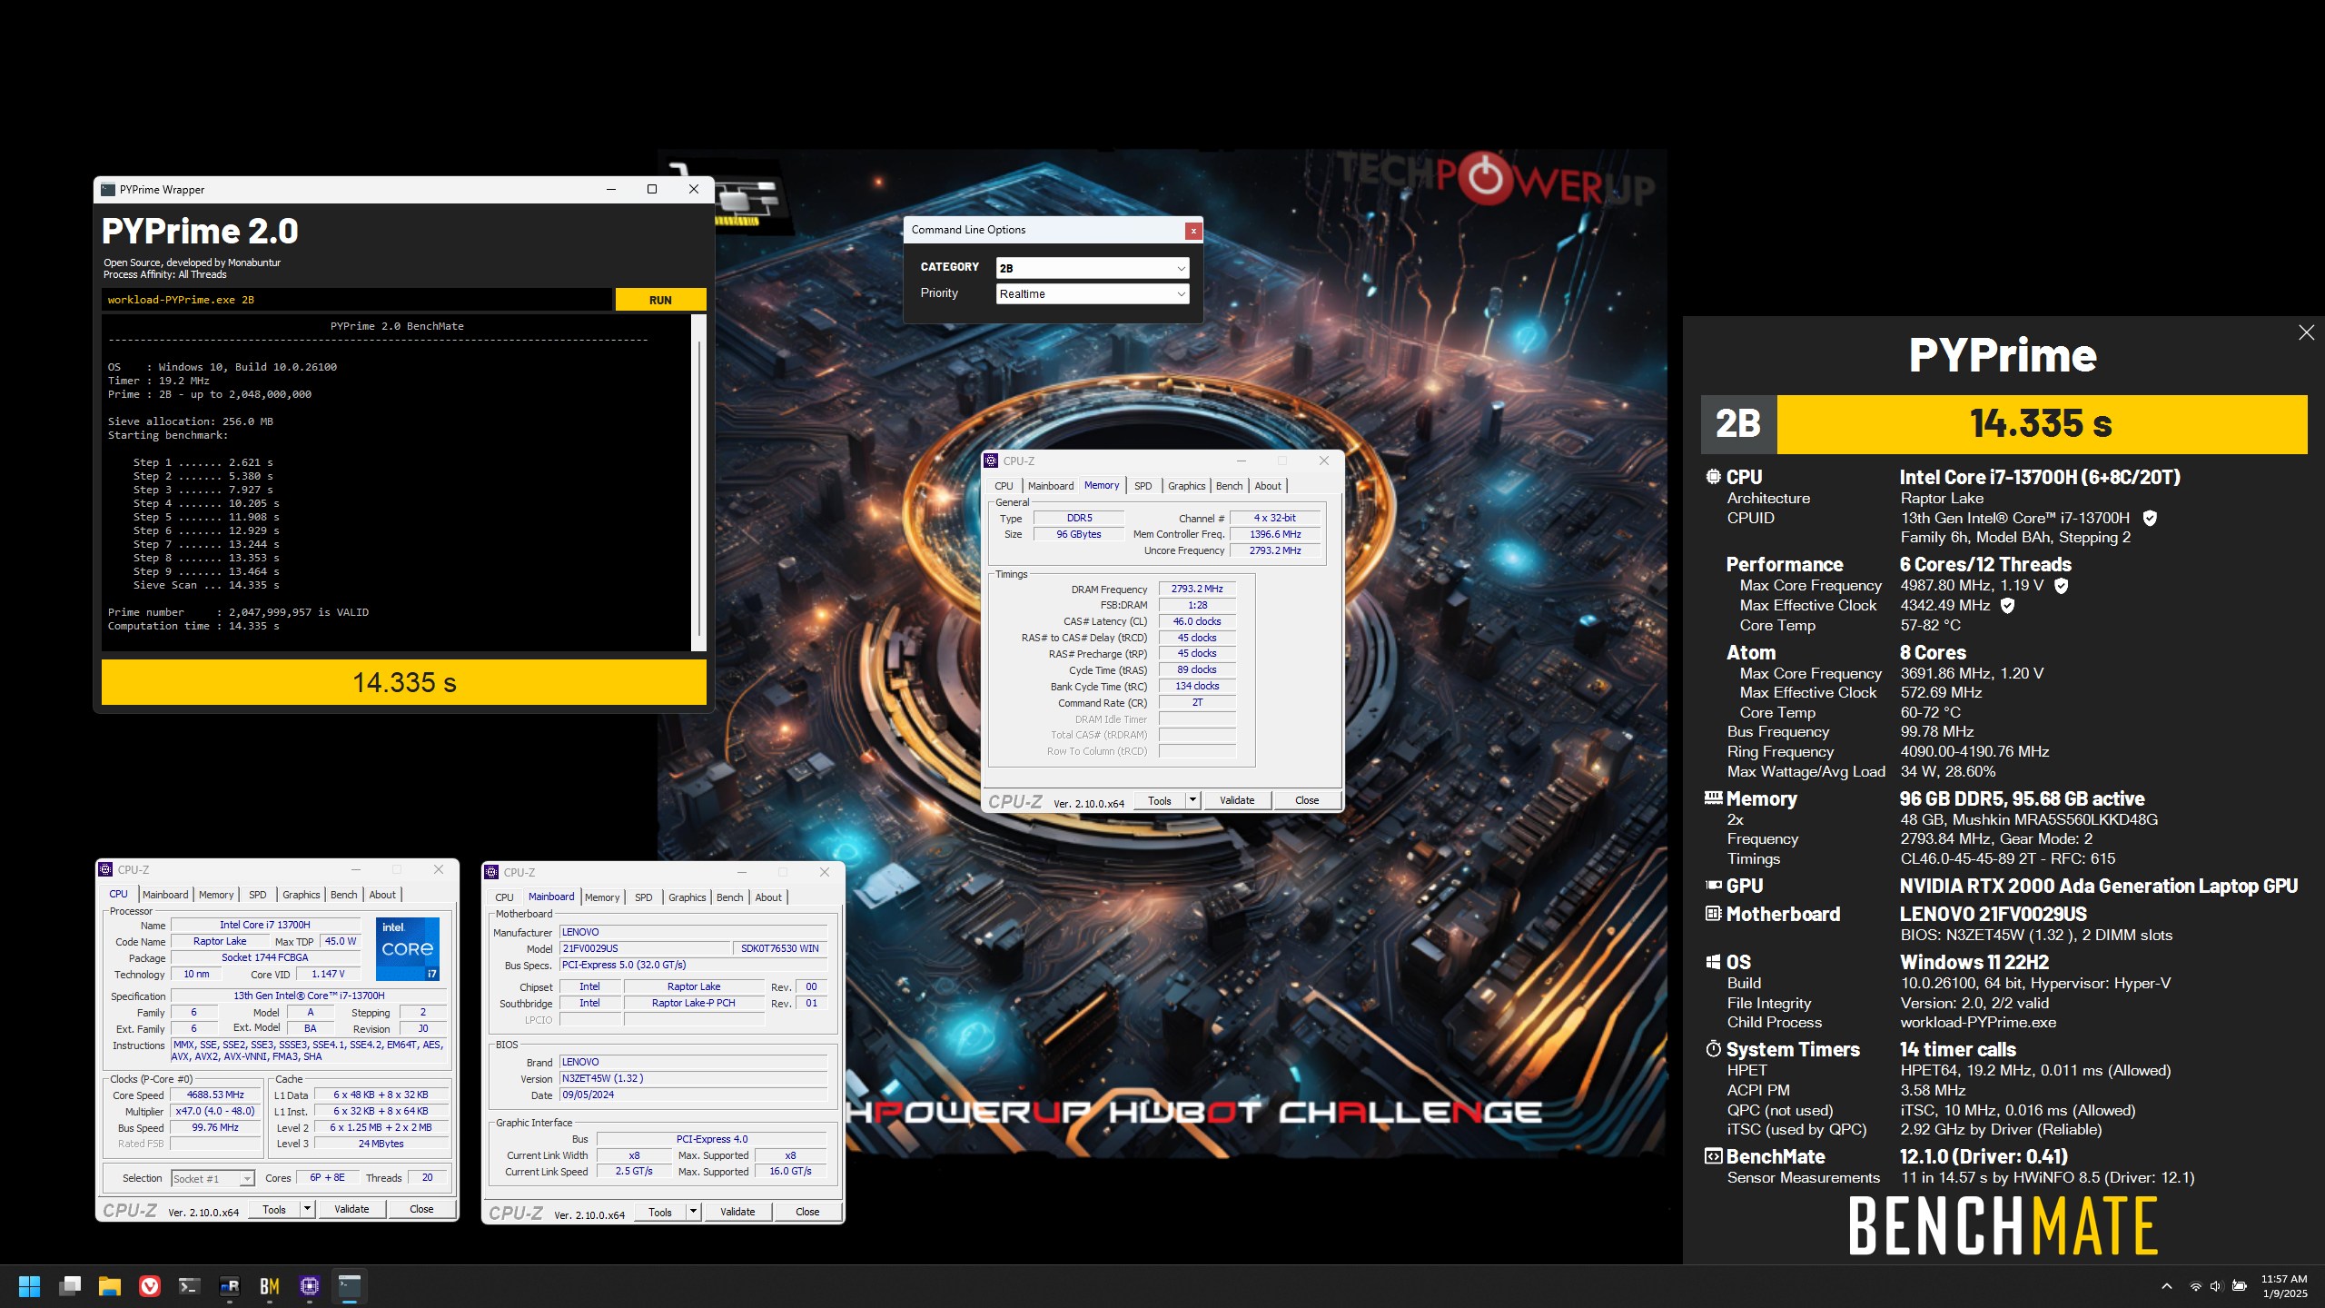Viewport: 2325px width, 1308px height.
Task: Open the BenchMate (BM) taskbar icon
Action: pos(270,1286)
